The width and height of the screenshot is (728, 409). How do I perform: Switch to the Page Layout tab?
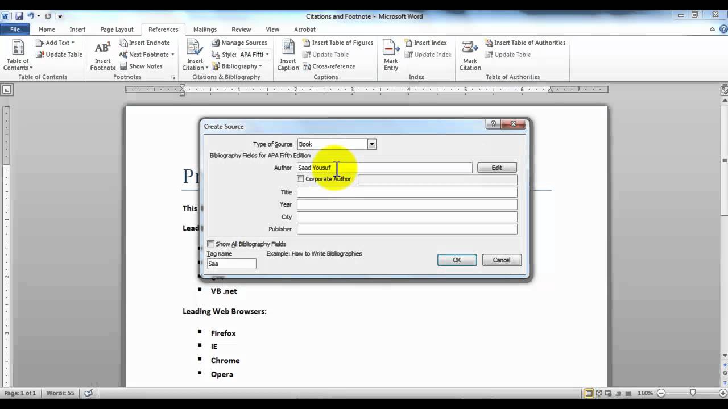pos(117,30)
